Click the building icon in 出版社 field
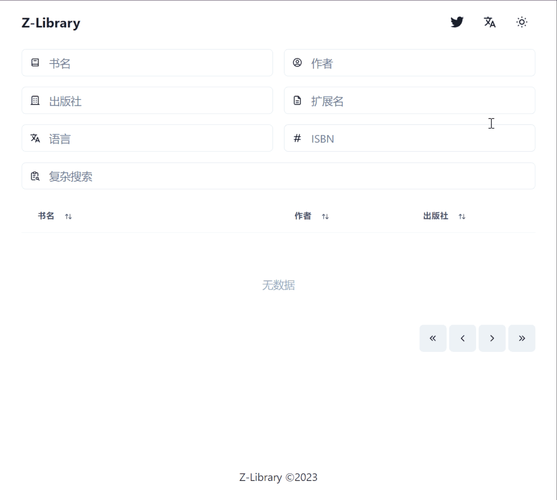Image resolution: width=557 pixels, height=500 pixels. [x=35, y=101]
